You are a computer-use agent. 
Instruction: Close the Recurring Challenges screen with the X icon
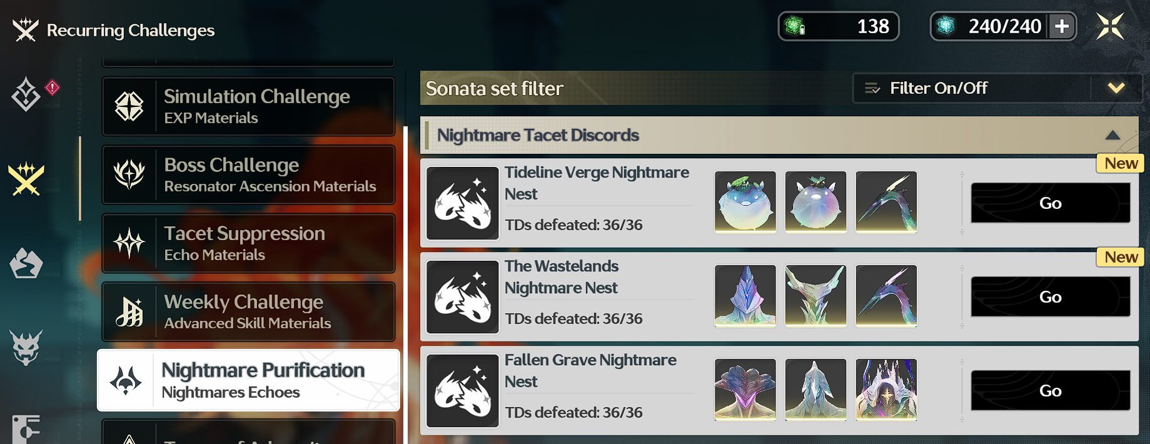pyautogui.click(x=1110, y=26)
